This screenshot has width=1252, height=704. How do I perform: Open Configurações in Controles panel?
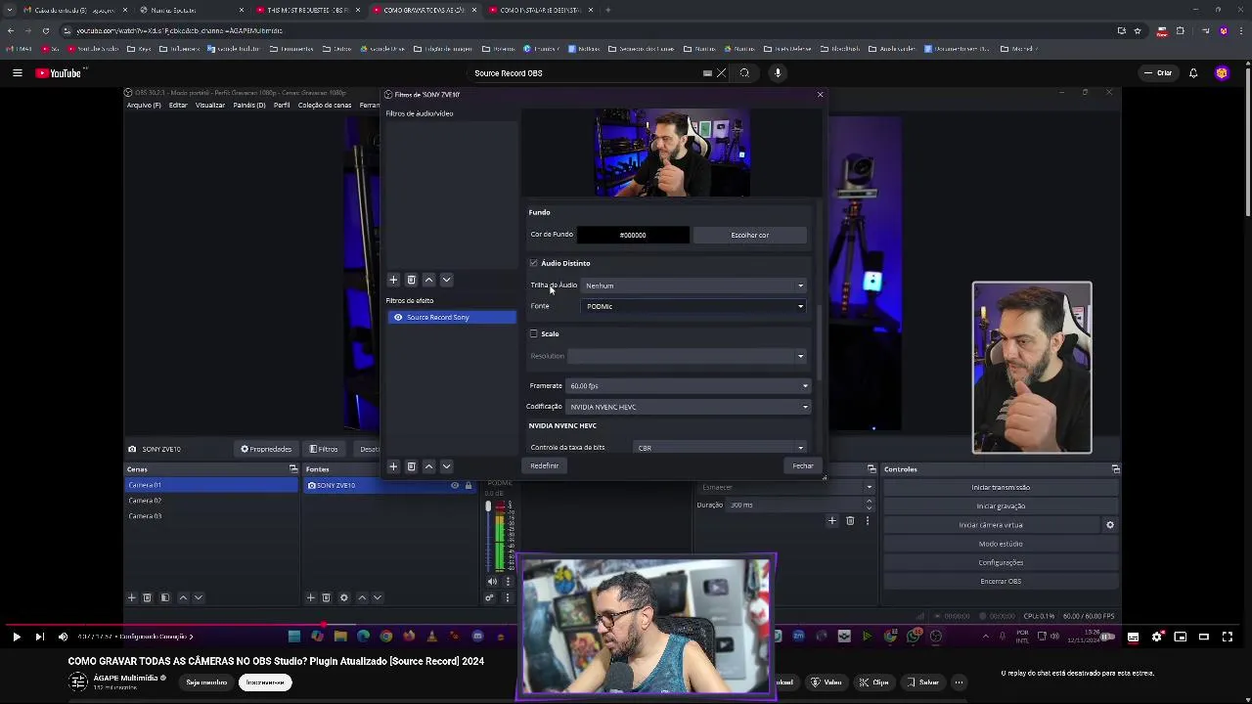click(1001, 562)
